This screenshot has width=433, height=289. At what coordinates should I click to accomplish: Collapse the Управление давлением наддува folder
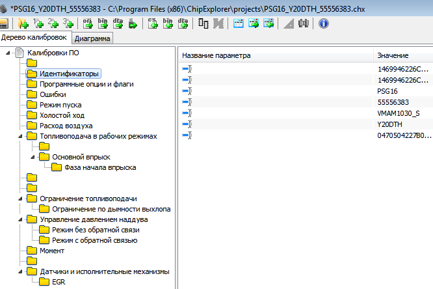coord(20,219)
